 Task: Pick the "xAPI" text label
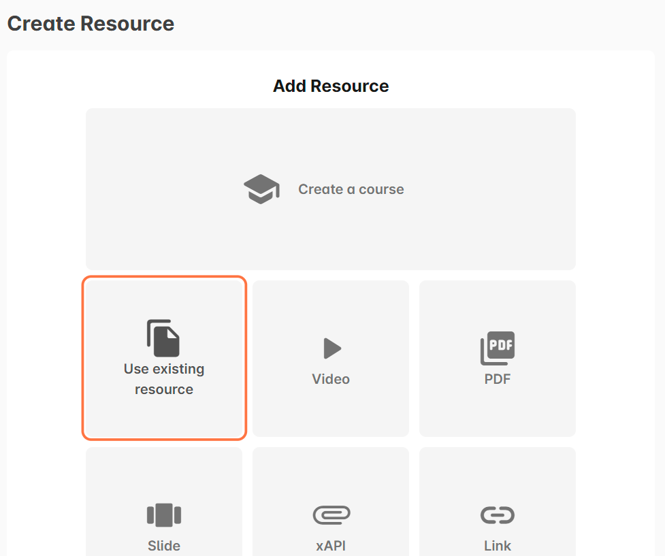[x=331, y=546]
